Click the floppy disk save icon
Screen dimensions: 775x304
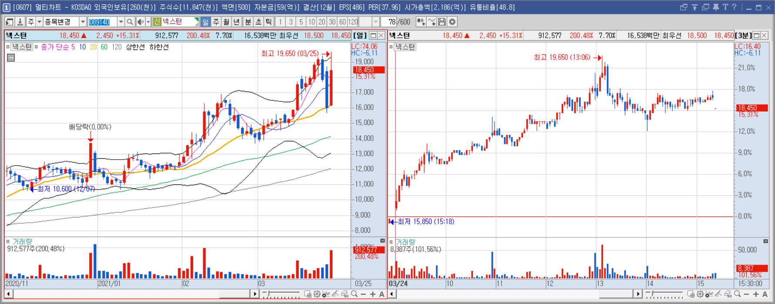[442, 22]
